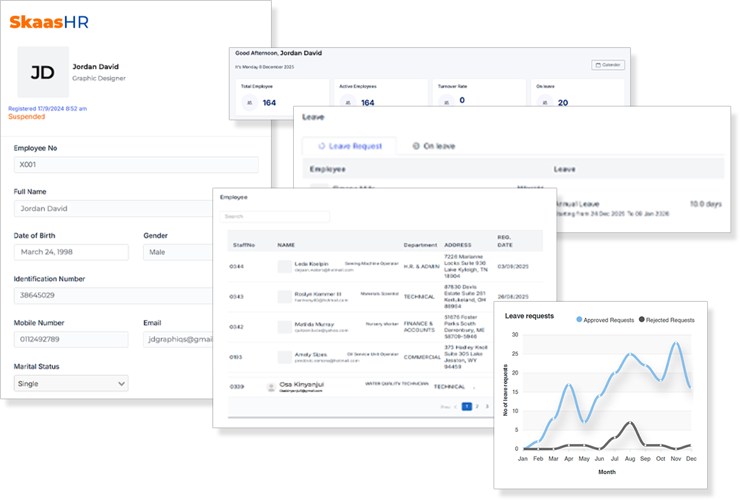Click the Total Employee card icon

click(x=250, y=102)
